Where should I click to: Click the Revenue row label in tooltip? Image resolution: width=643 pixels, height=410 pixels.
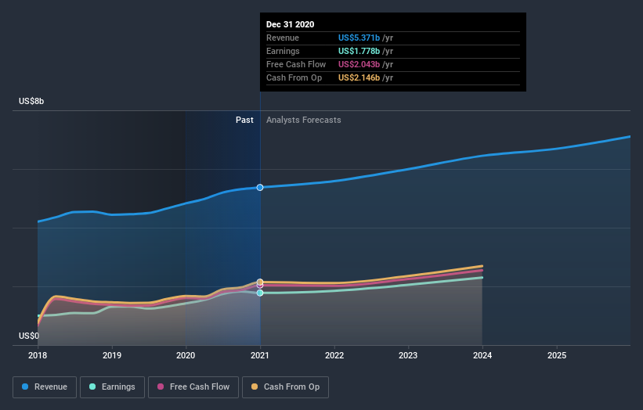283,38
